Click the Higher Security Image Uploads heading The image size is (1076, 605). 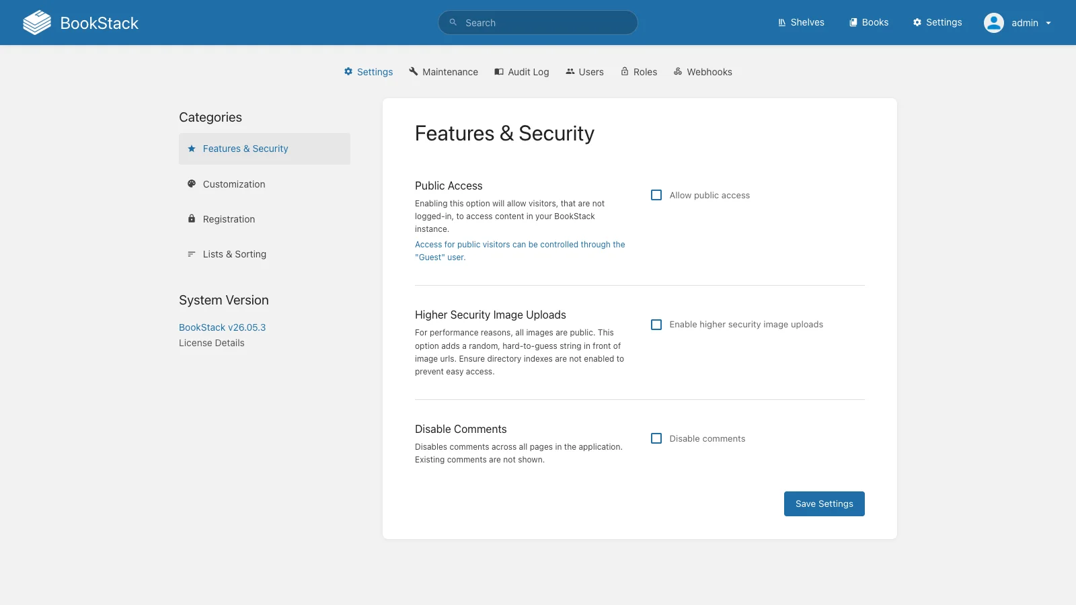click(x=490, y=315)
